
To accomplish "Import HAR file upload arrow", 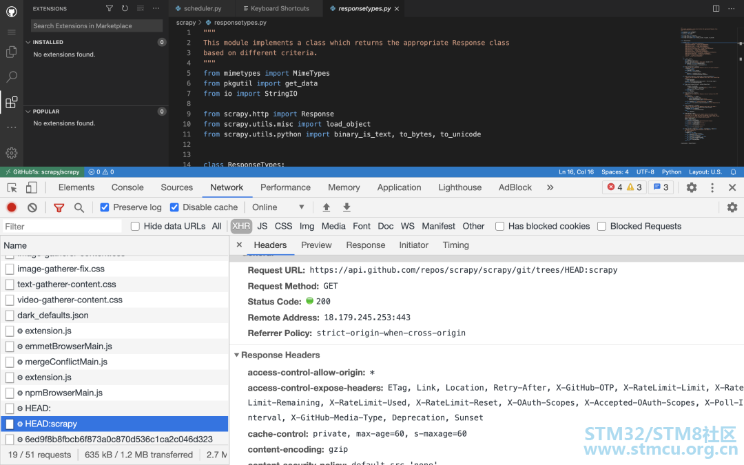I will pyautogui.click(x=327, y=207).
